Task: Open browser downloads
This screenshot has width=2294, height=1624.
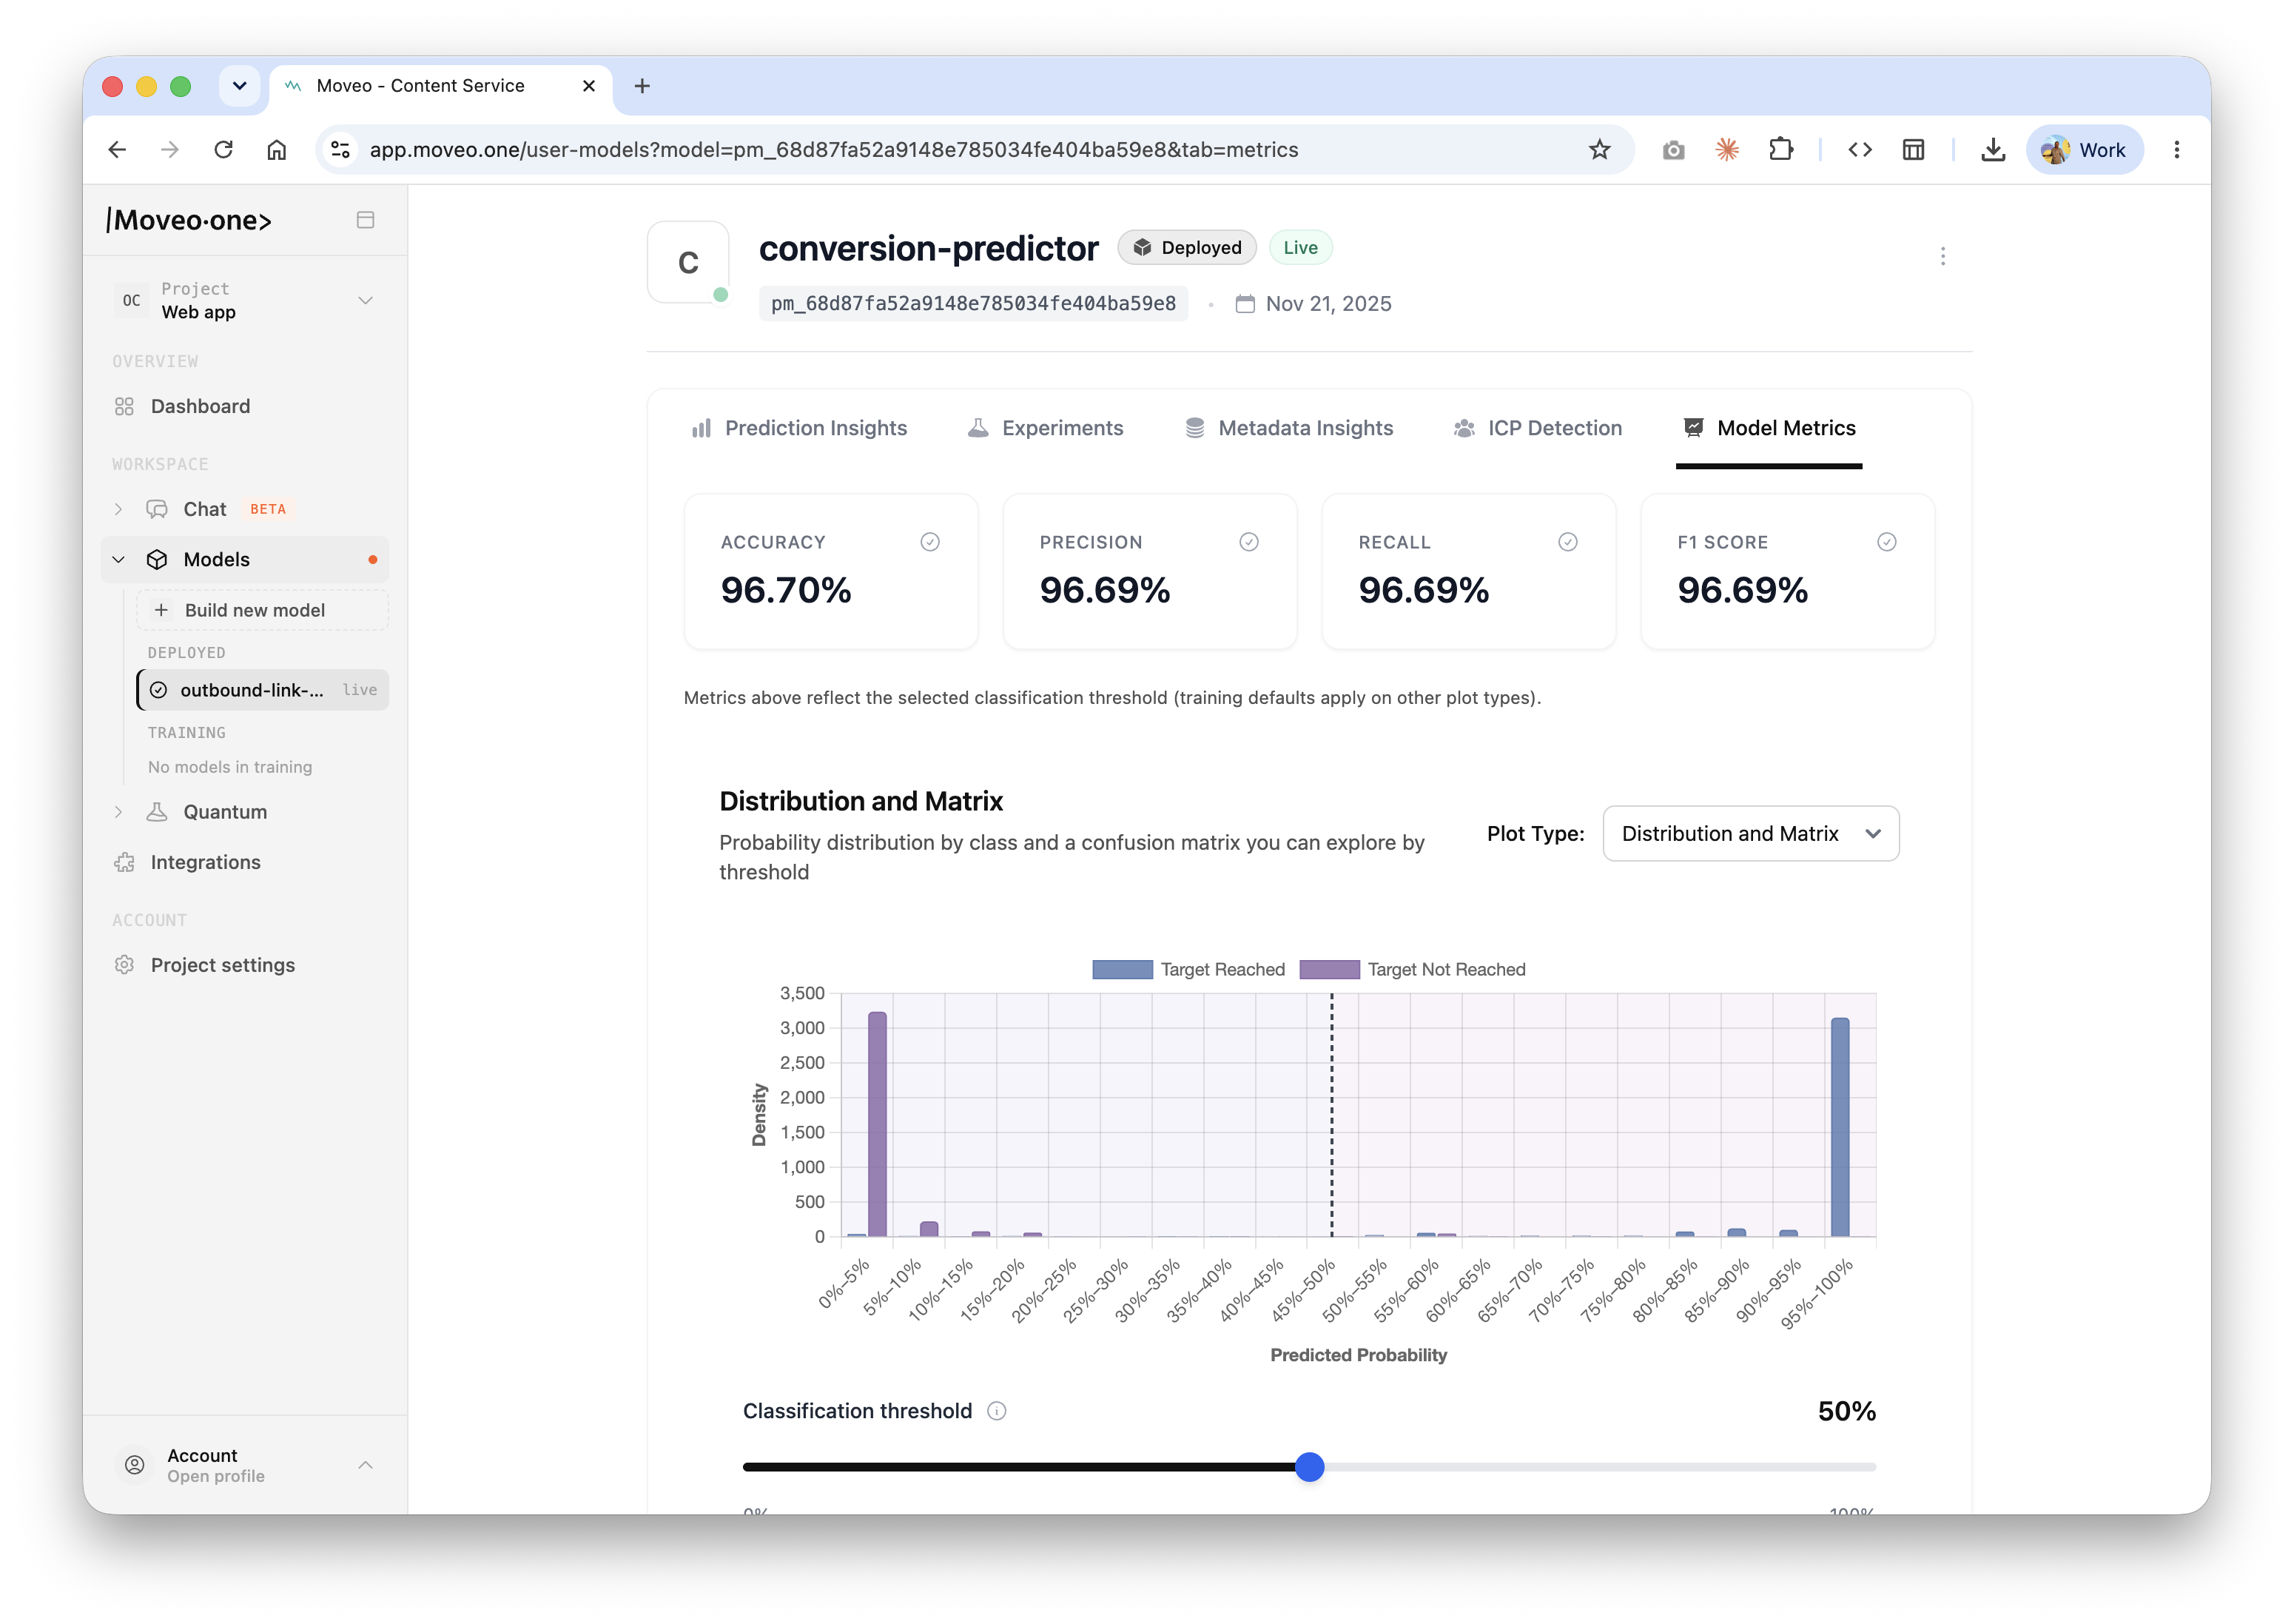Action: click(1993, 150)
